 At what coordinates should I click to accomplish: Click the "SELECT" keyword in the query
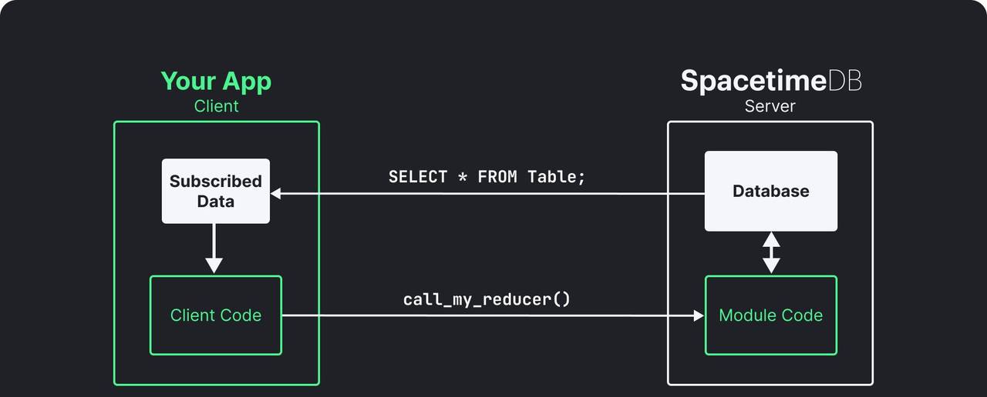[x=418, y=177]
